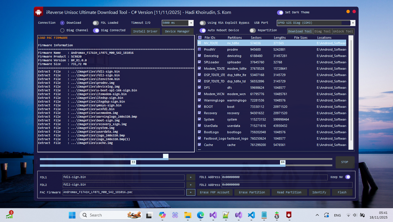The height and width of the screenshot is (222, 393).
Task: Expand the Timeout I/O 5000 ms dropdown
Action: point(191,23)
